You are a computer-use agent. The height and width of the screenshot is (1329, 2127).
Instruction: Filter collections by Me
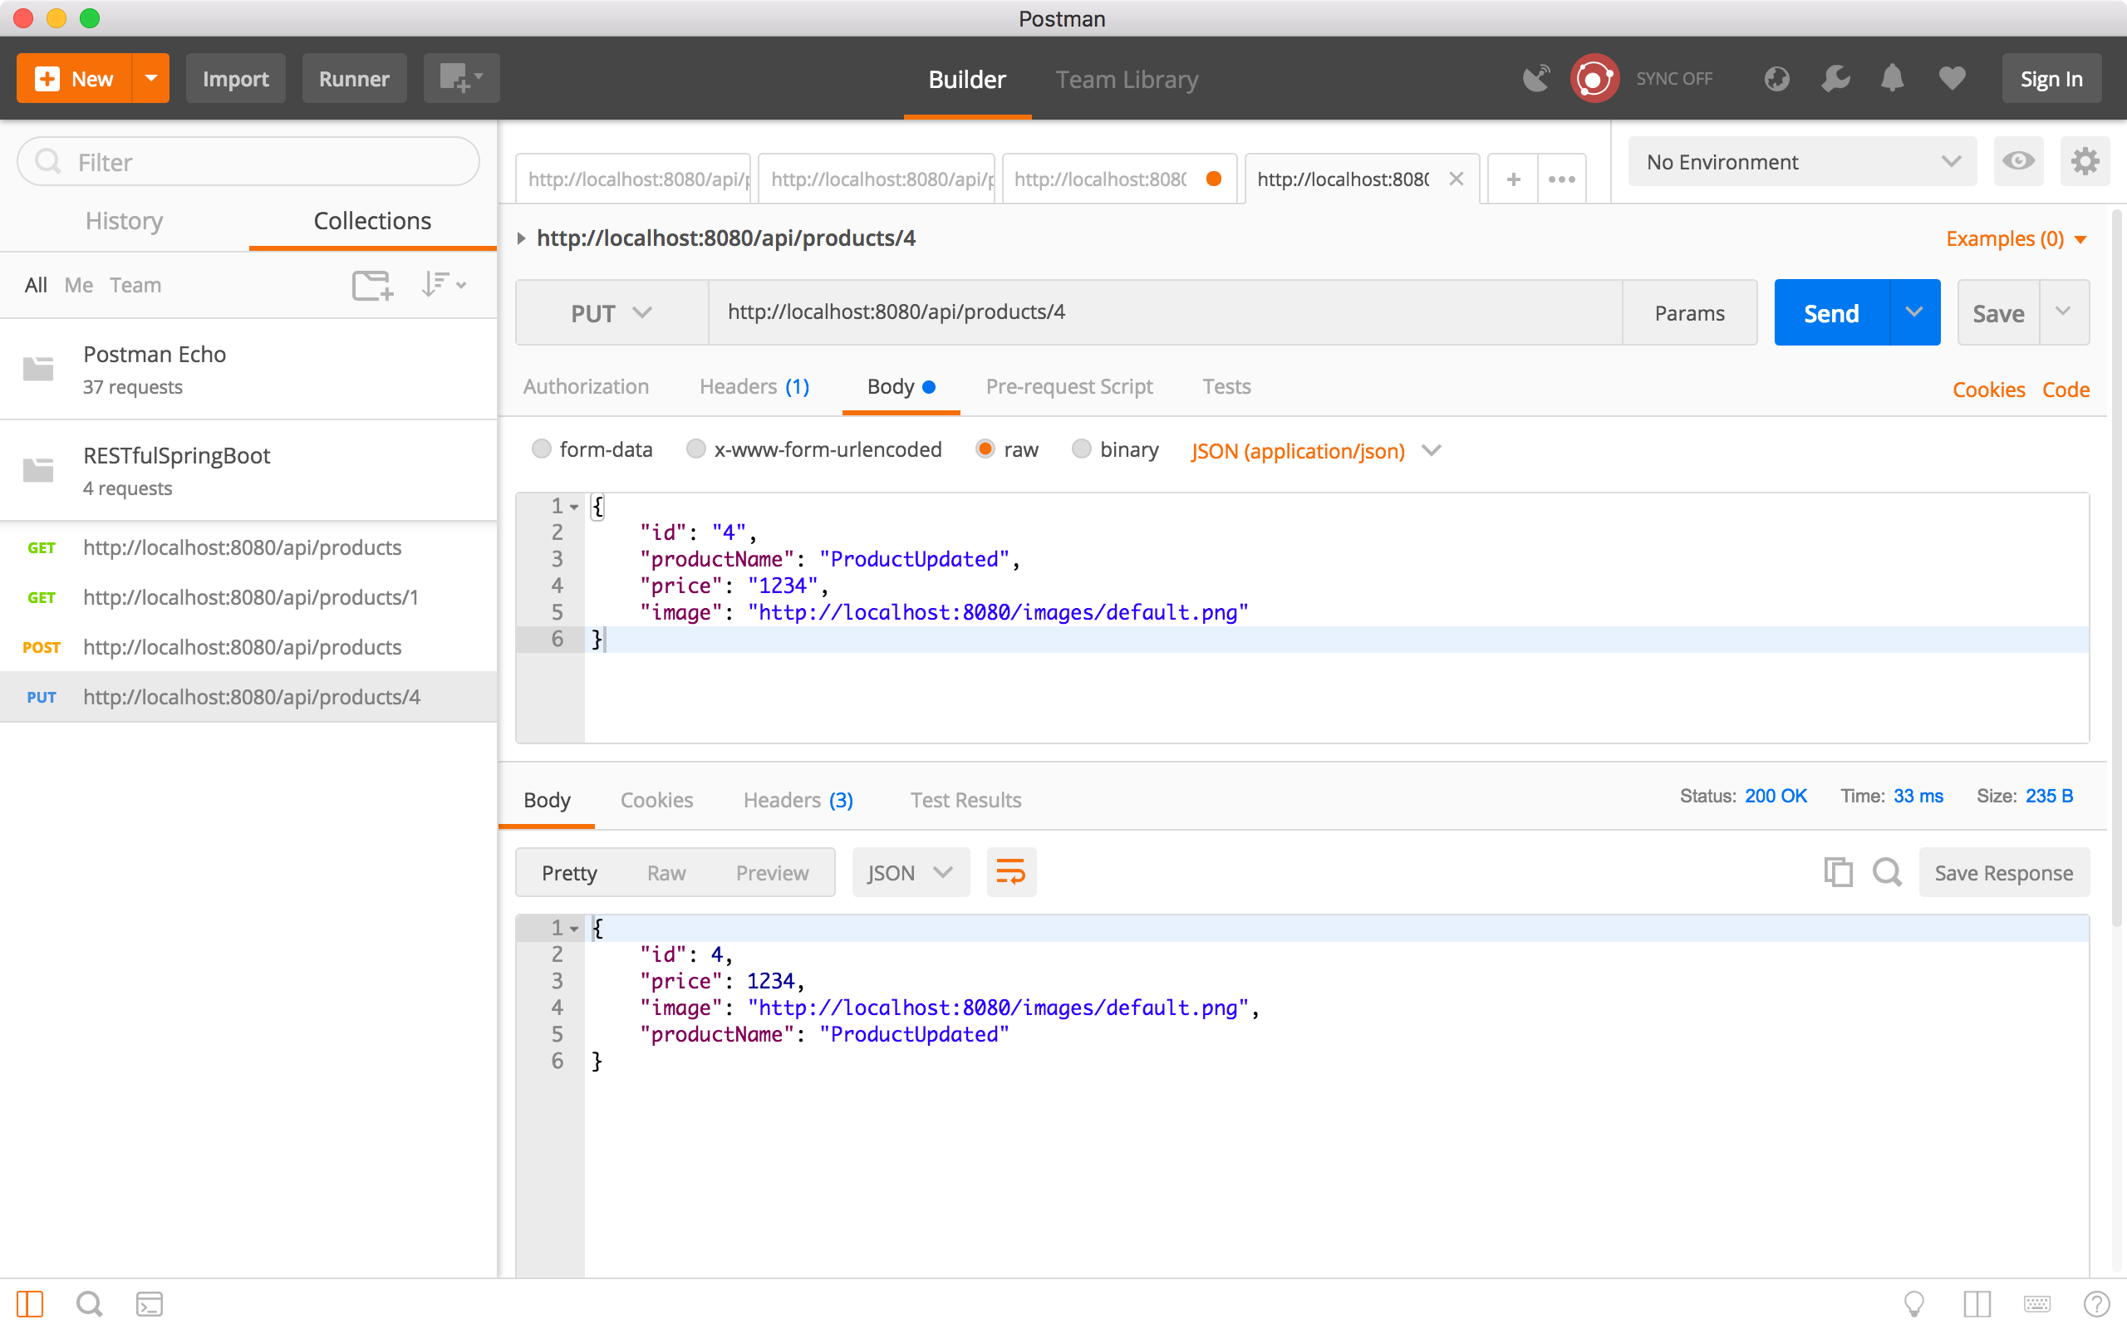click(78, 285)
